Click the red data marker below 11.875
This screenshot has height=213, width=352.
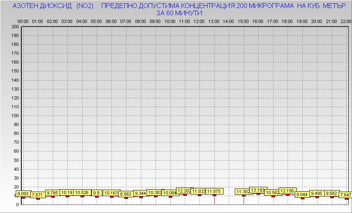(214, 196)
